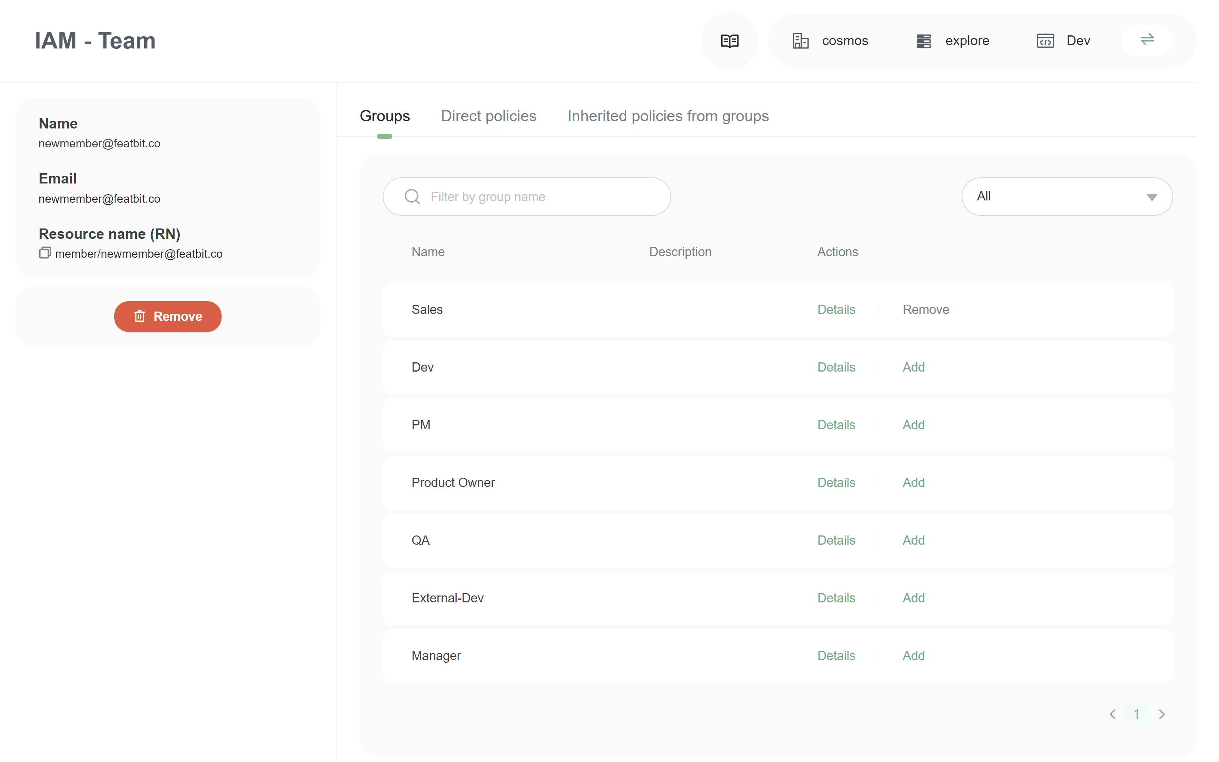
Task: Switch to the Direct policies tab
Action: click(x=488, y=116)
